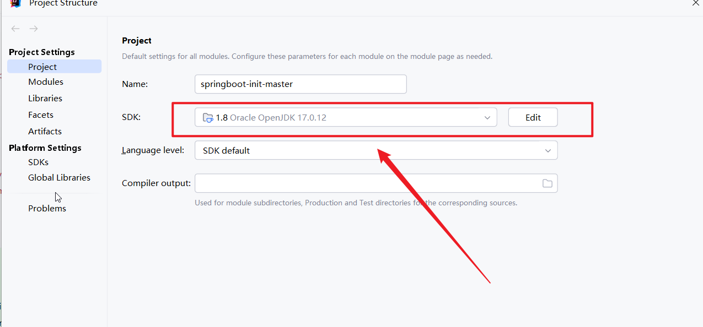Open the Artifacts section
Image resolution: width=703 pixels, height=327 pixels.
coord(45,131)
